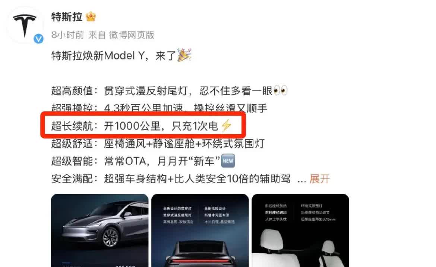Expand the post with 展开
Image resolution: width=436 pixels, height=267 pixels.
point(319,179)
